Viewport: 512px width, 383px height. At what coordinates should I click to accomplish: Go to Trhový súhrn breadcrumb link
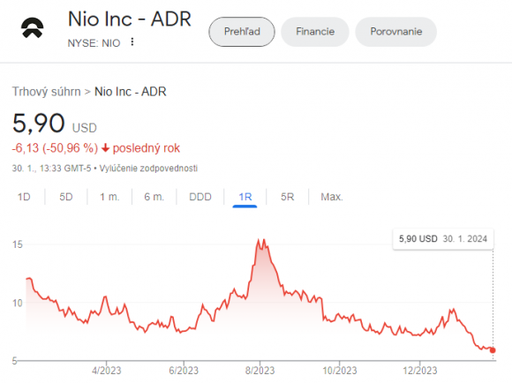(x=47, y=92)
